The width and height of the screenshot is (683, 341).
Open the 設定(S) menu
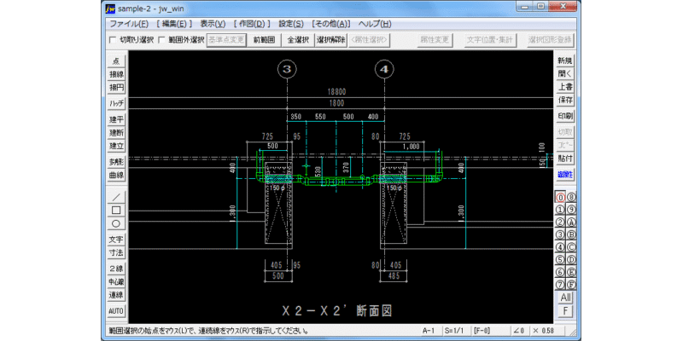pyautogui.click(x=291, y=24)
